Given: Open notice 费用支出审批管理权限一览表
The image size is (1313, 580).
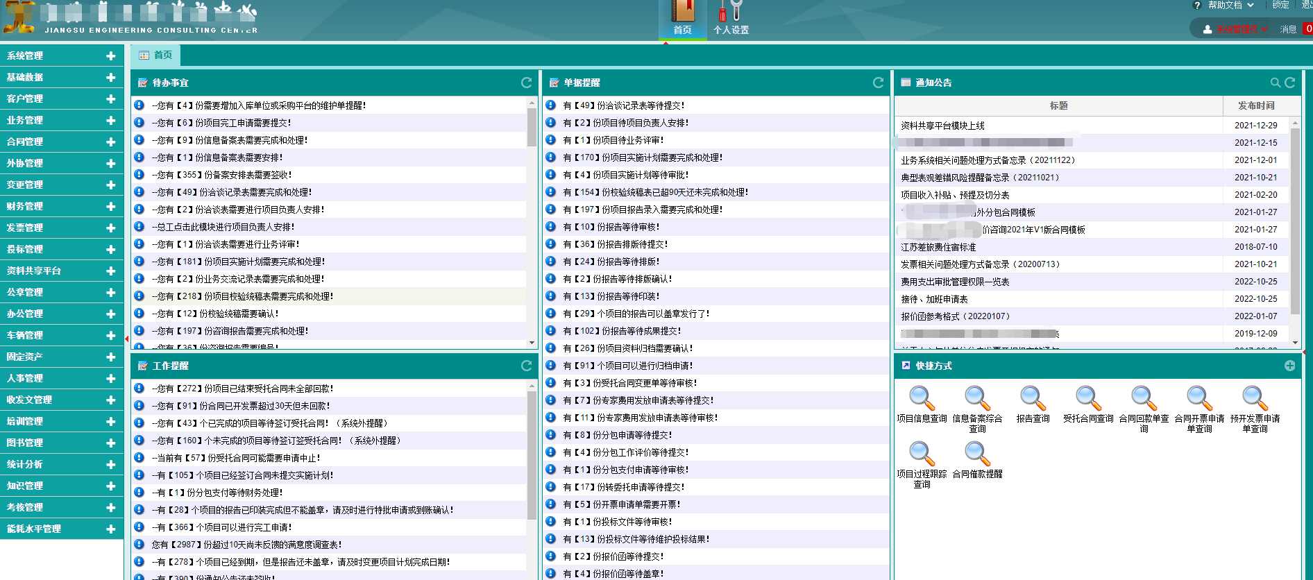Looking at the screenshot, I should (x=955, y=282).
